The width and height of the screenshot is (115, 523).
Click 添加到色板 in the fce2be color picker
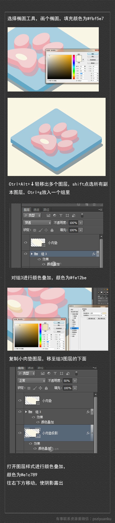(x=59, y=328)
